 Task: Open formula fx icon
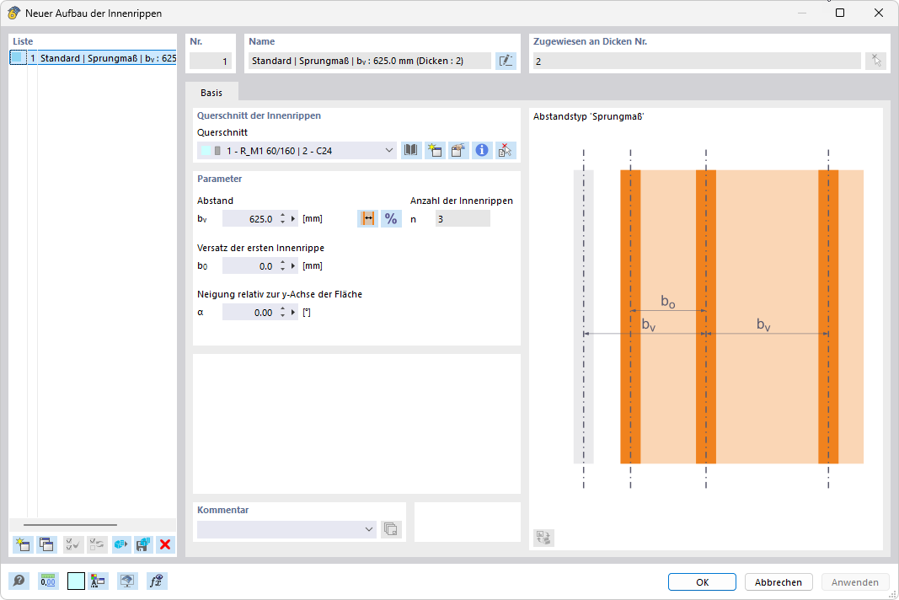[157, 581]
